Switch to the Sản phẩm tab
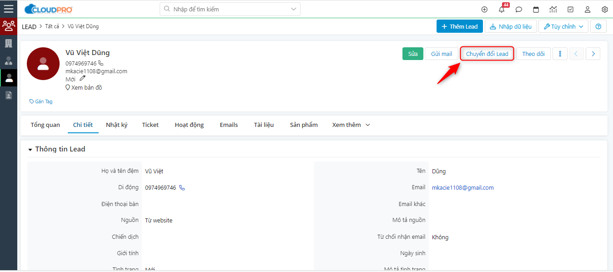This screenshot has width=613, height=272. (304, 125)
